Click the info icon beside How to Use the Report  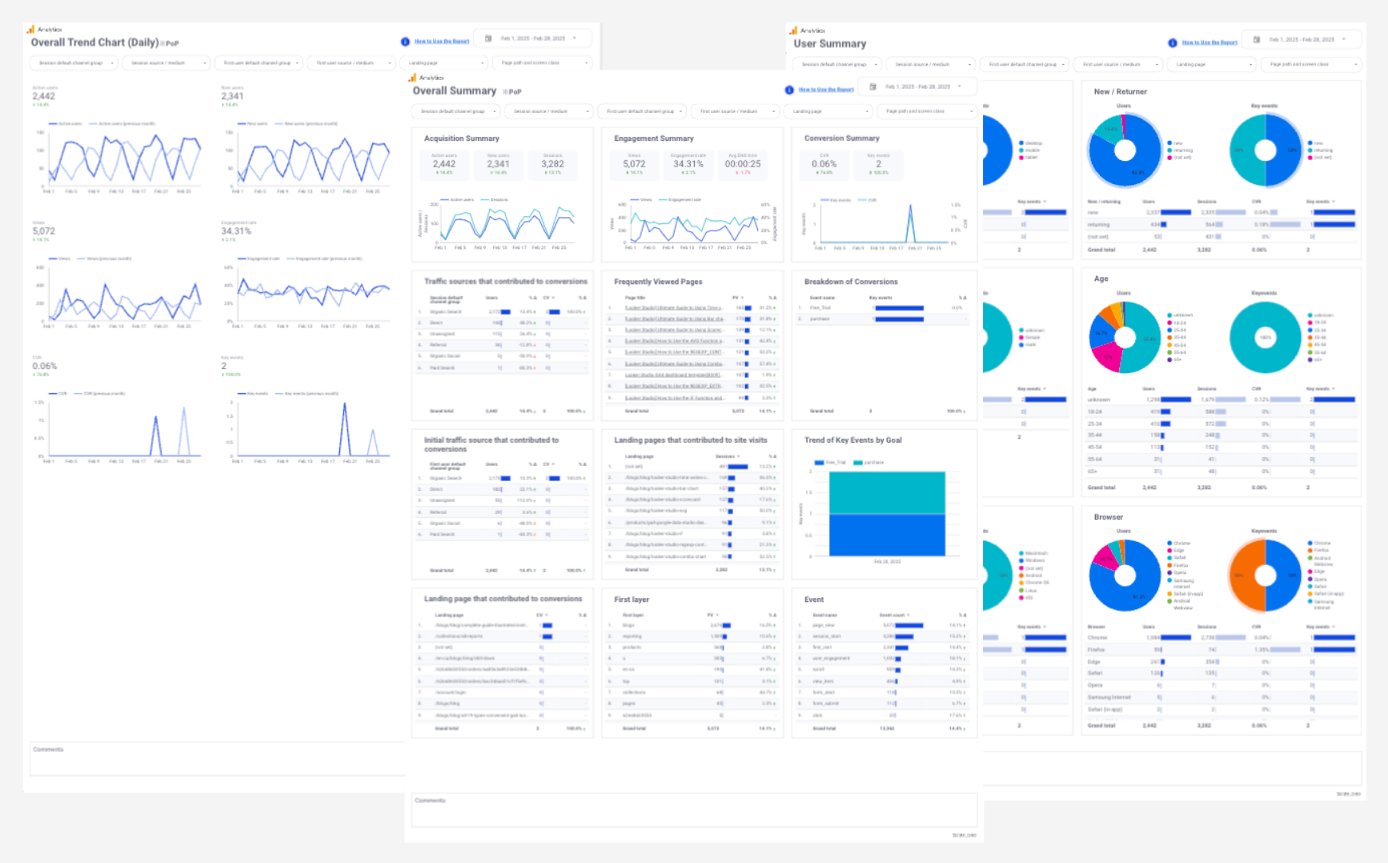tap(788, 90)
